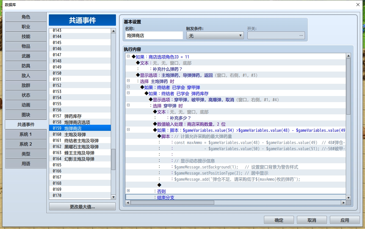The image size is (365, 229).
Task: Click the 更改最大值... button
Action: click(82, 207)
